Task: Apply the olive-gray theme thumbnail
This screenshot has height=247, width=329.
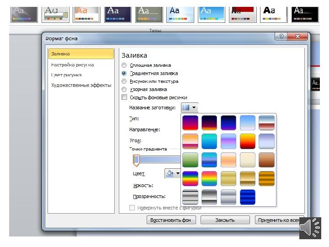Action: 149,15
